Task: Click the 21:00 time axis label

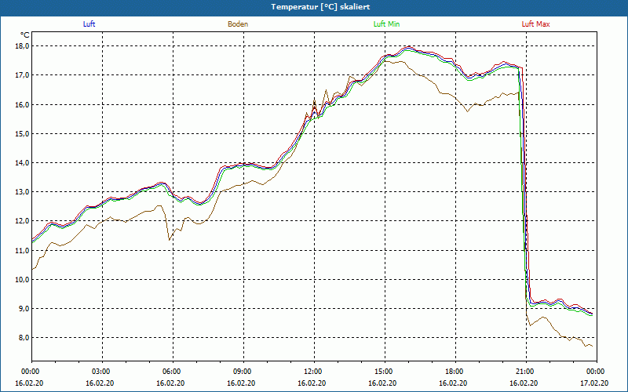Action: [524, 372]
